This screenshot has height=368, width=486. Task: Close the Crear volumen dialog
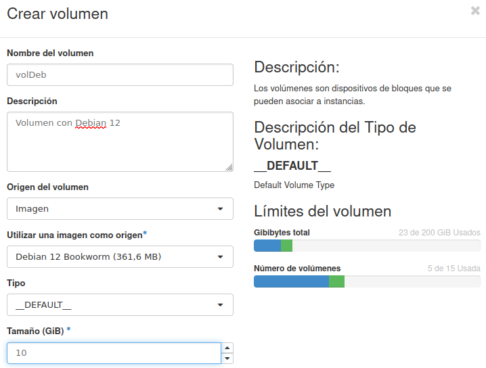[x=475, y=11]
